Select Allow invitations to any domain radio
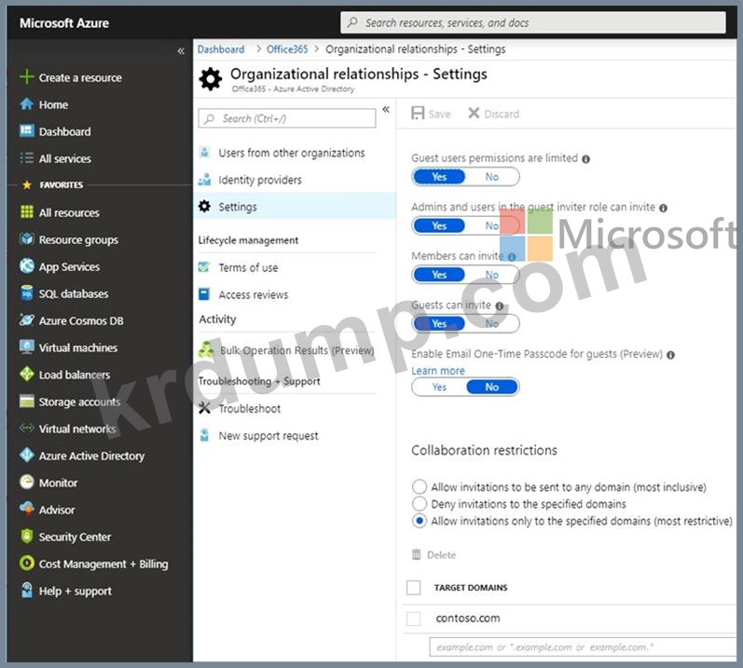Screen dimensions: 743x668 tap(419, 486)
